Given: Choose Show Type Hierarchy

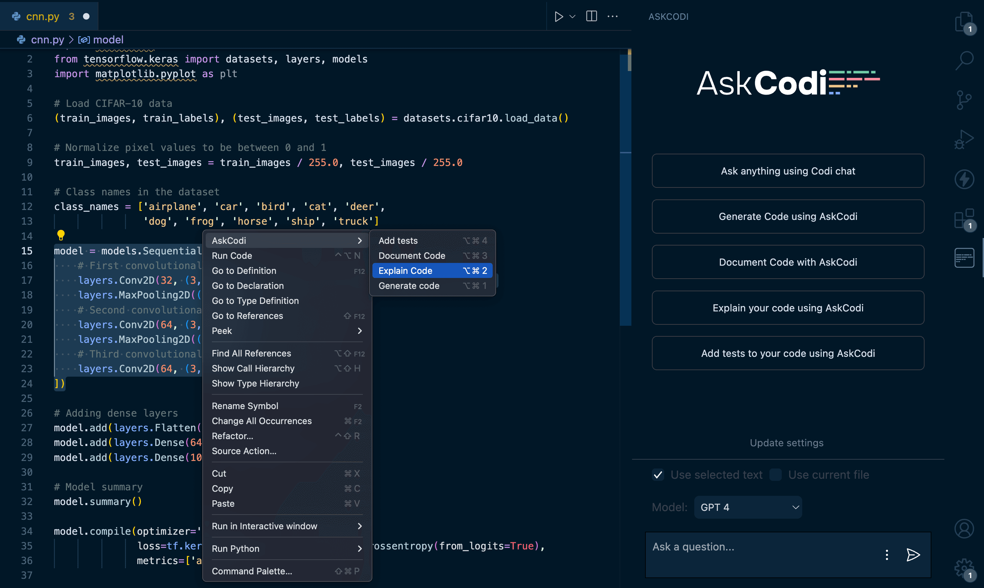Looking at the screenshot, I should click(287, 383).
